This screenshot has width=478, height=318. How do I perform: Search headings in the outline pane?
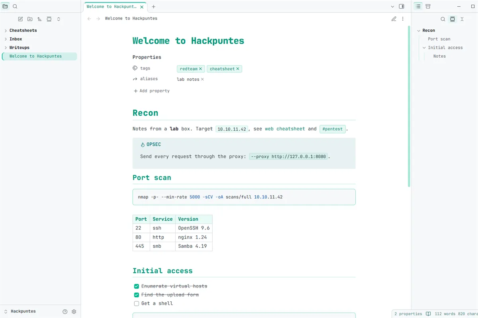(x=443, y=19)
